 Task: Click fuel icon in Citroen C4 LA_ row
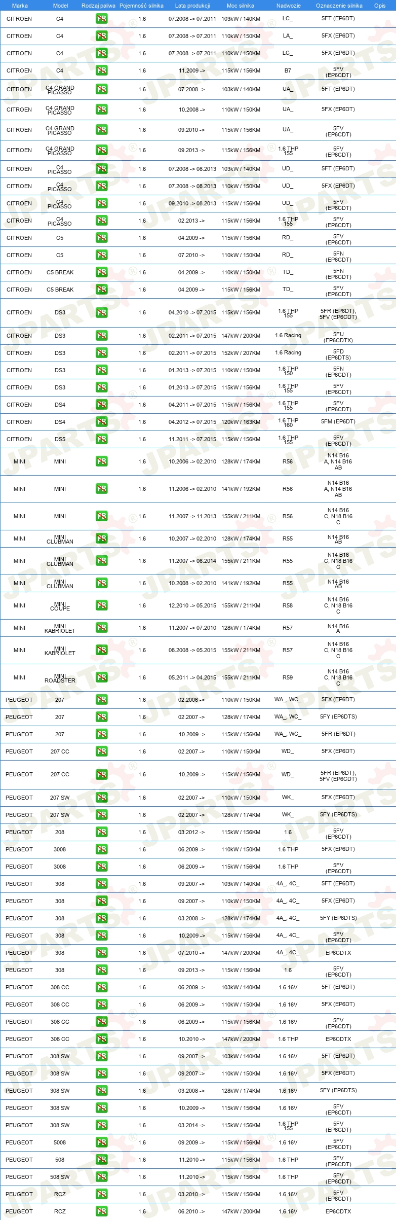pos(101,36)
